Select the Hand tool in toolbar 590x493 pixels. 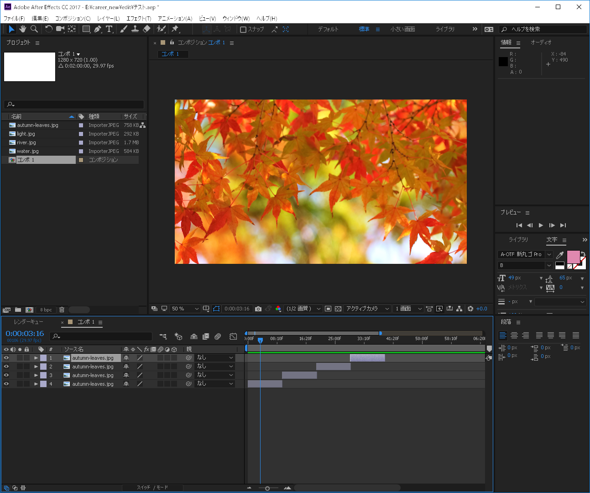22,29
